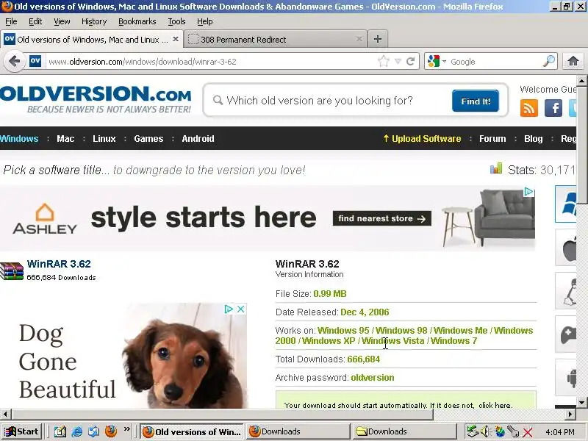Expand hidden quick launch items chevron
Viewport: 588px width, 441px height.
point(126,429)
